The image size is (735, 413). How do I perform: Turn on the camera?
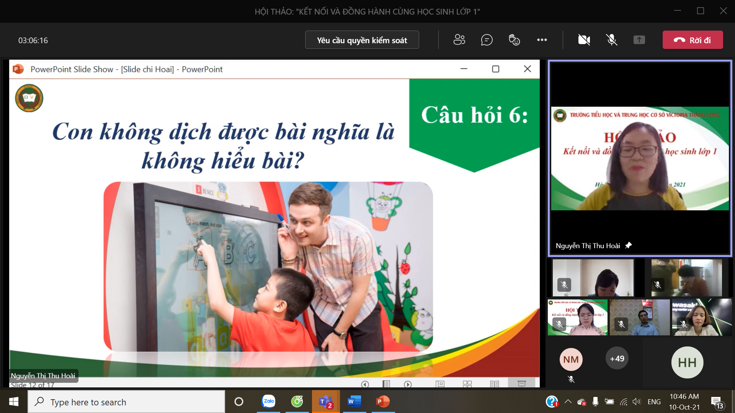584,40
